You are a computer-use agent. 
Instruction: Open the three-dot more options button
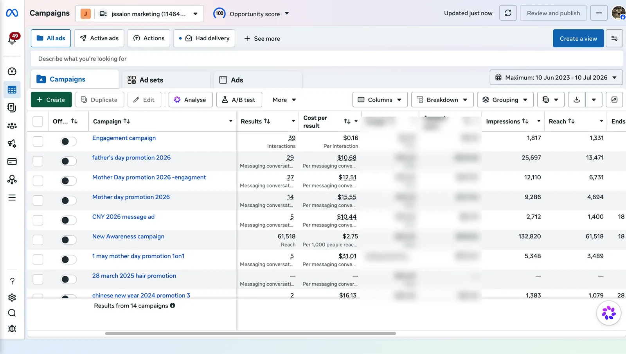[599, 13]
